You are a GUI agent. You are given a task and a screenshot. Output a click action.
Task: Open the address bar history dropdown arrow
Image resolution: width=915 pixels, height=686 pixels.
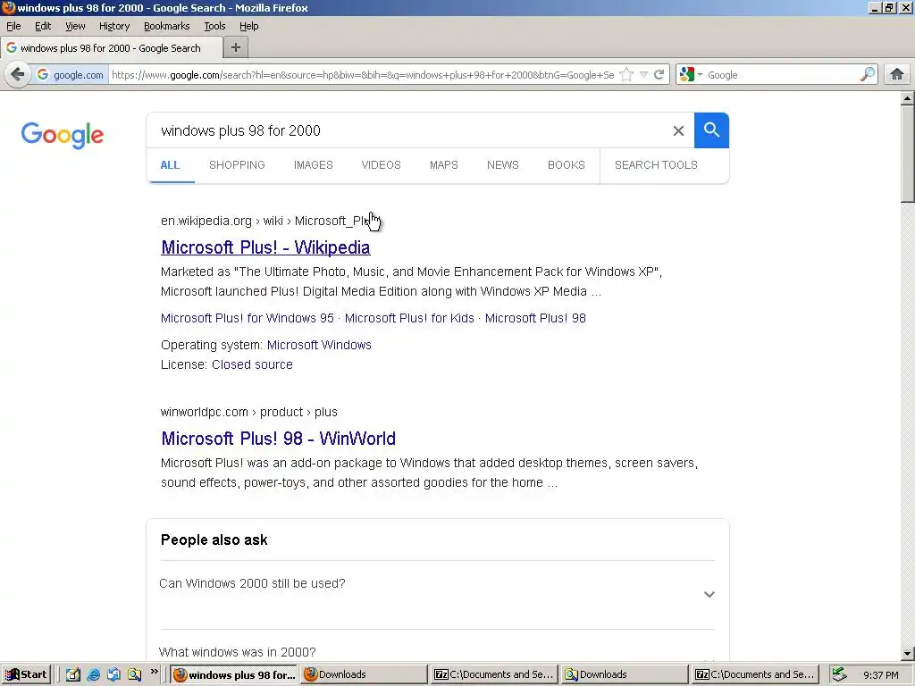643,75
